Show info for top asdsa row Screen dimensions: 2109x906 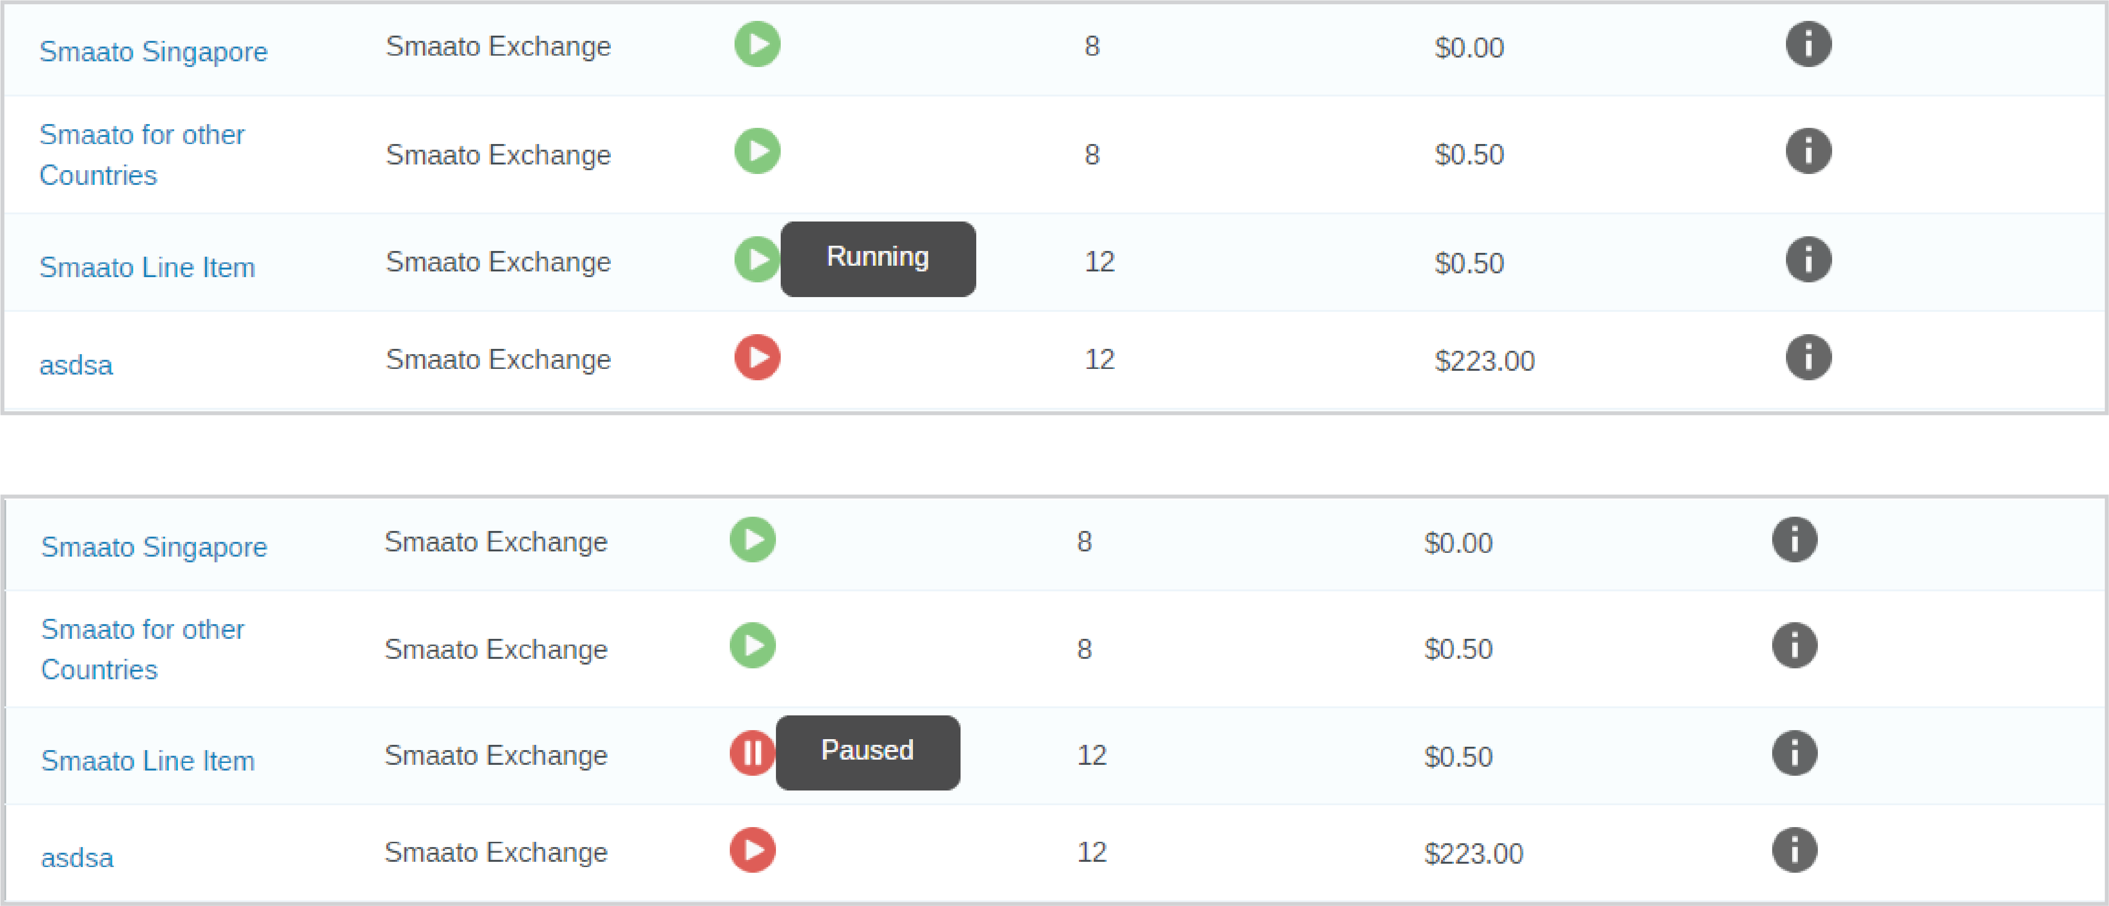pyautogui.click(x=1808, y=357)
